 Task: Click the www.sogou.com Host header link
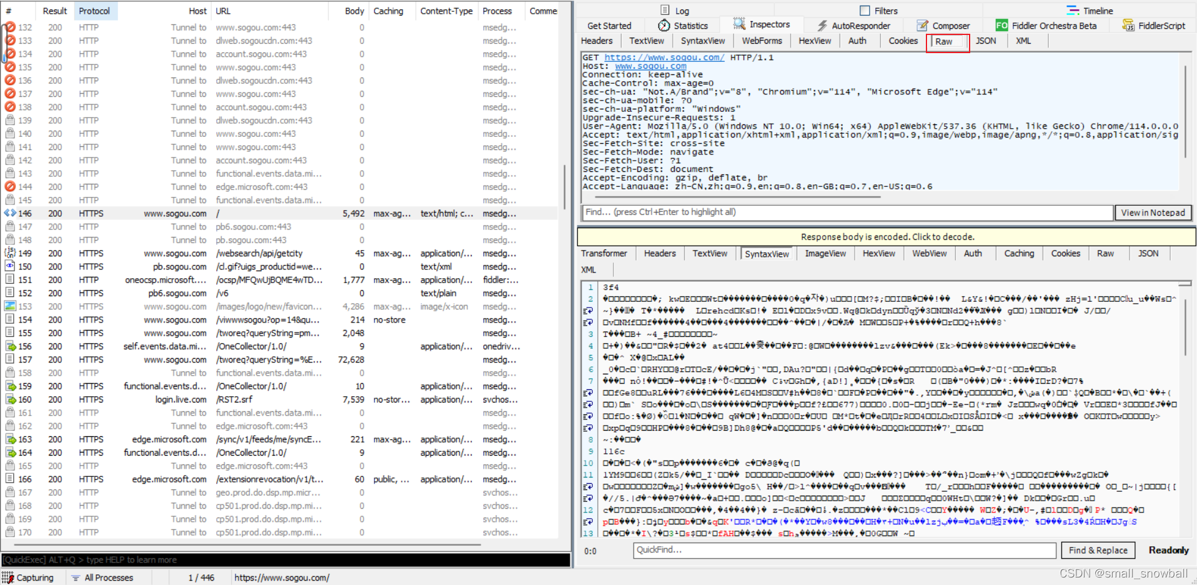coord(650,66)
